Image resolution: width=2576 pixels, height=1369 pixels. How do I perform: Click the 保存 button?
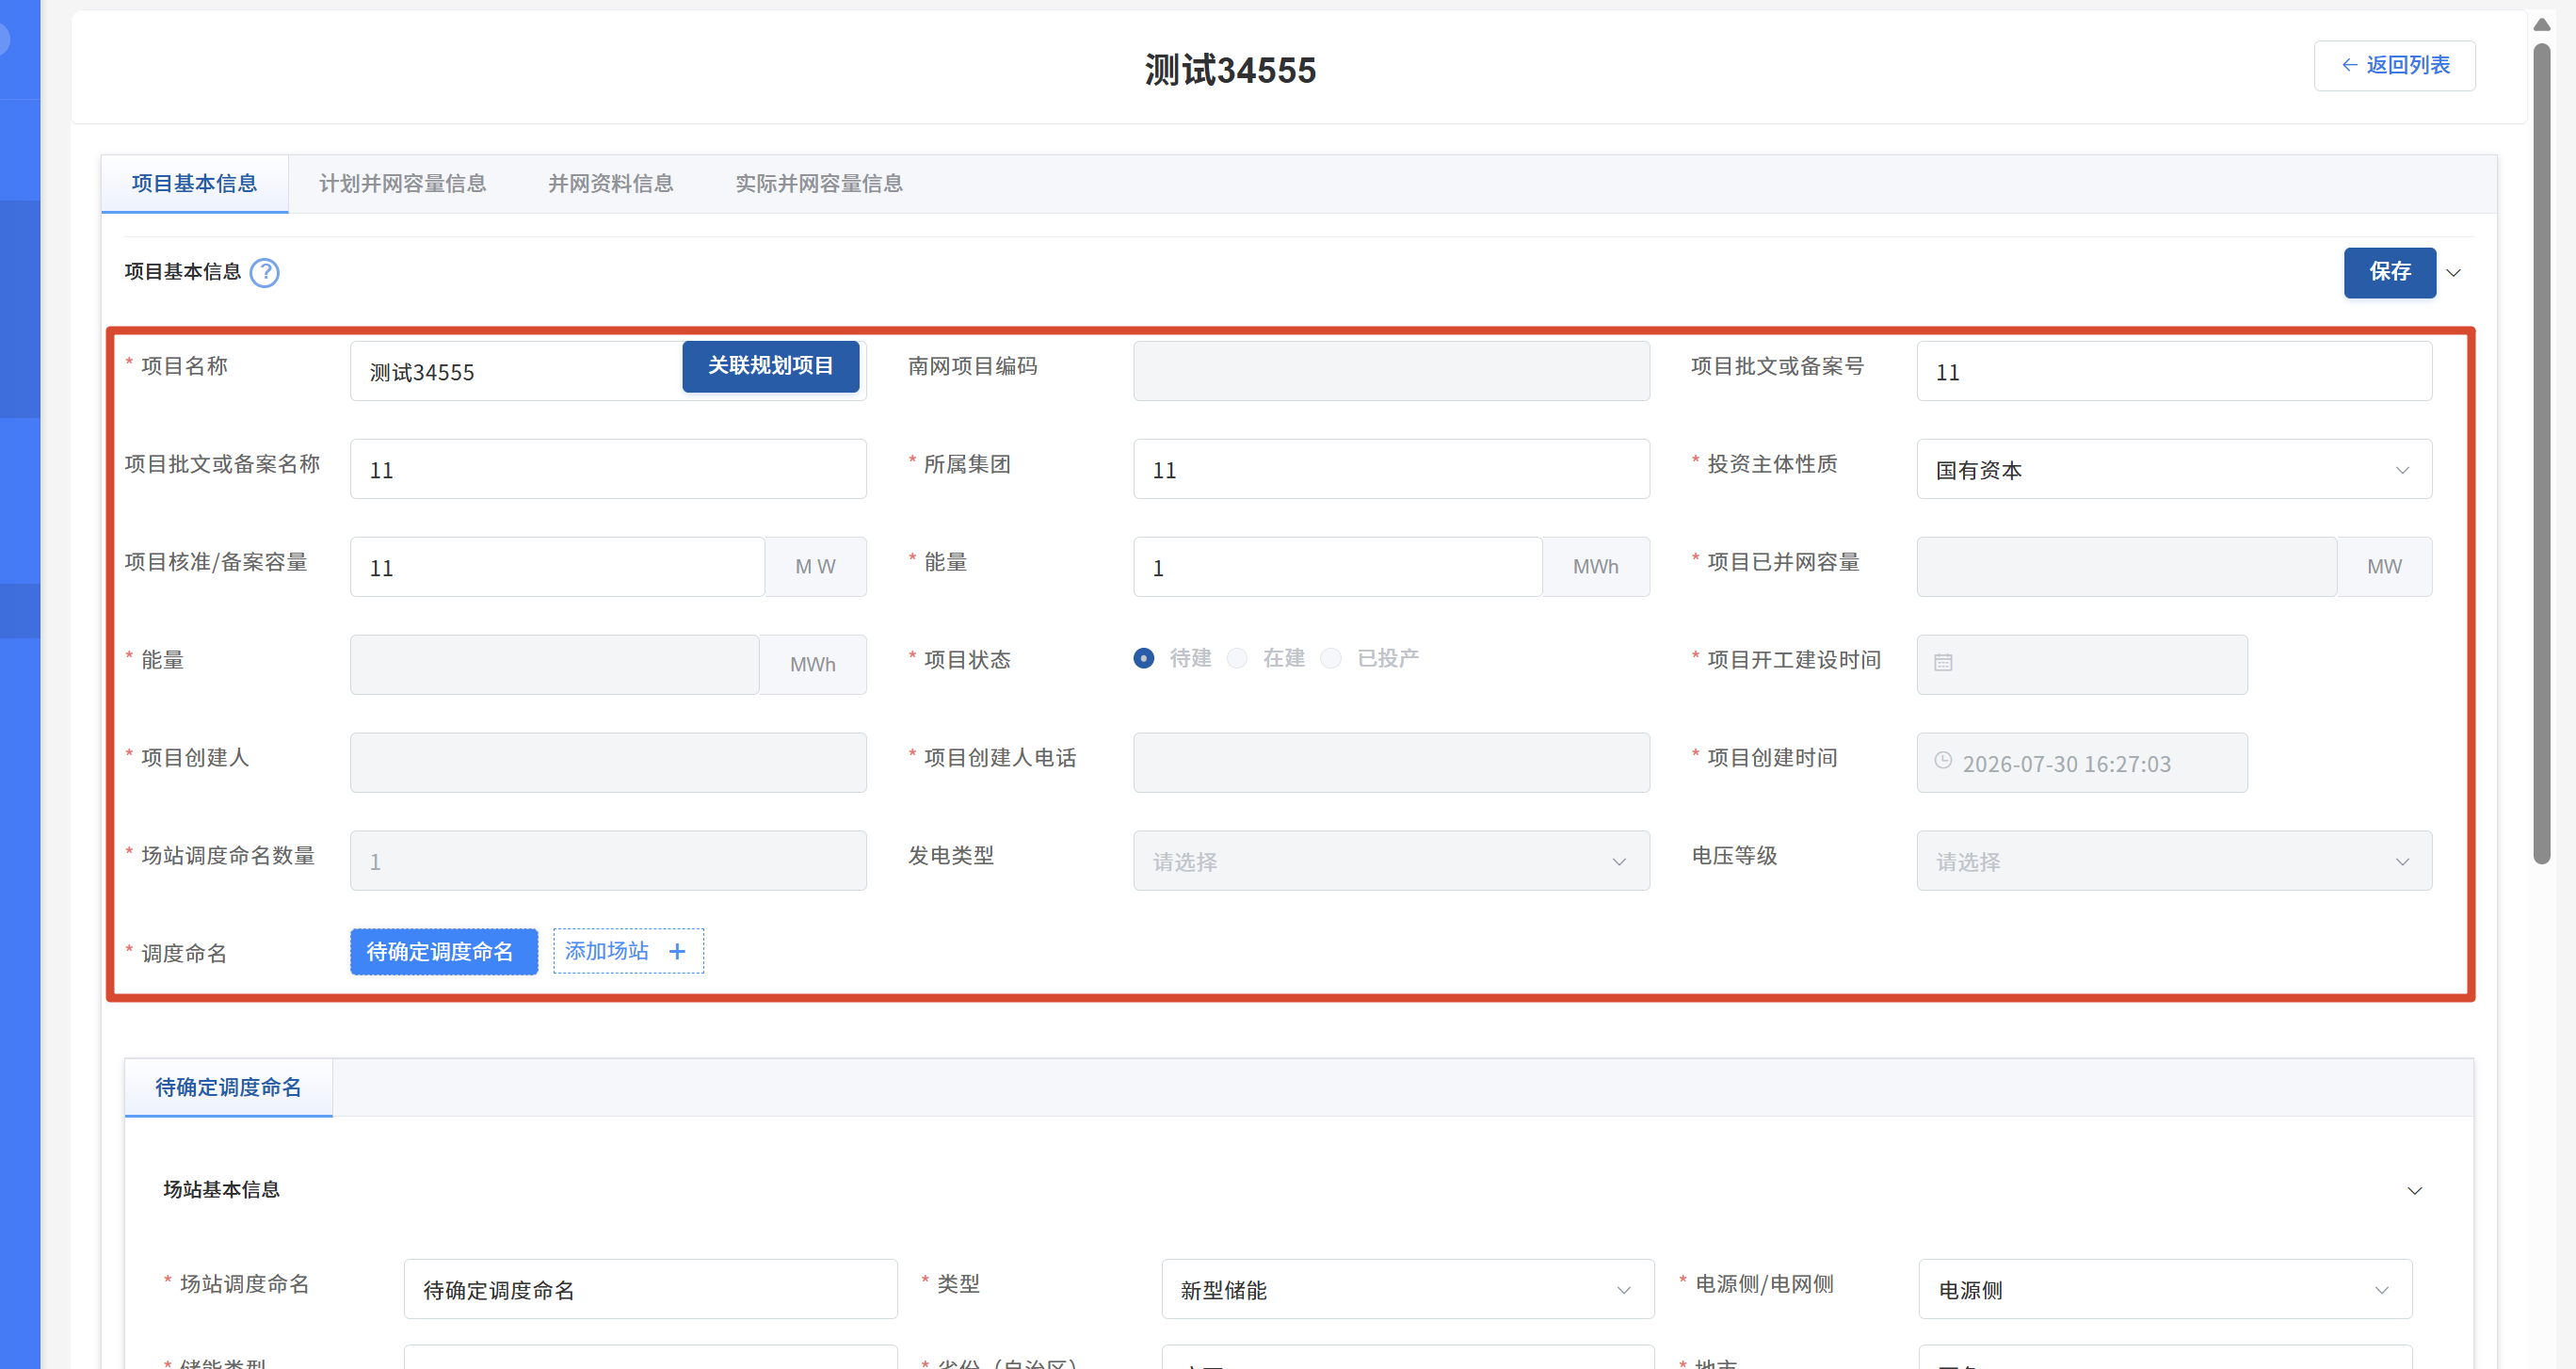pos(2389,272)
